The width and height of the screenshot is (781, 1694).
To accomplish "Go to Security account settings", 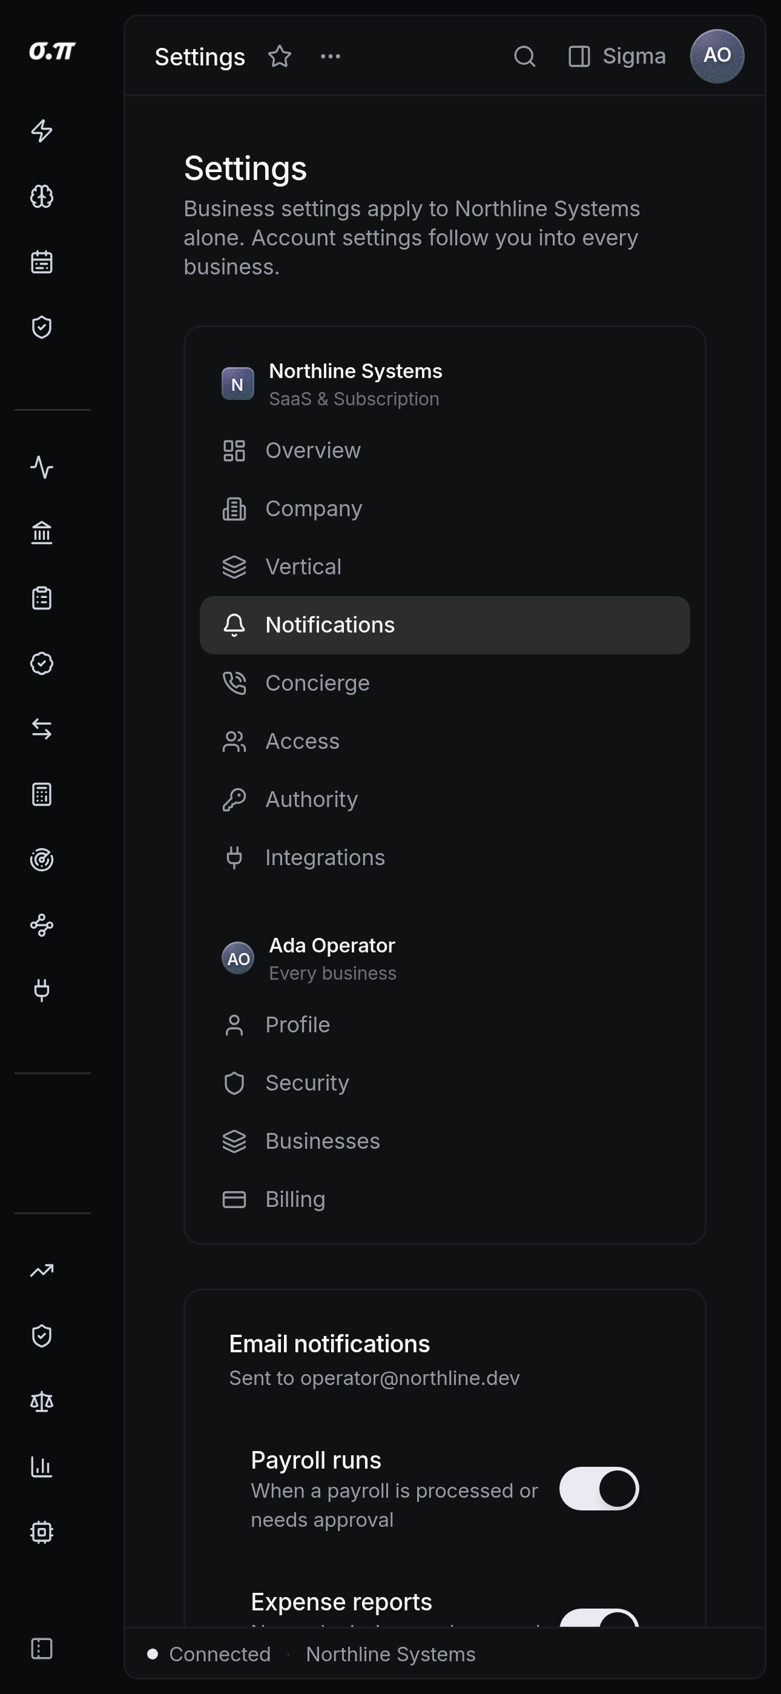I will click(x=444, y=1083).
